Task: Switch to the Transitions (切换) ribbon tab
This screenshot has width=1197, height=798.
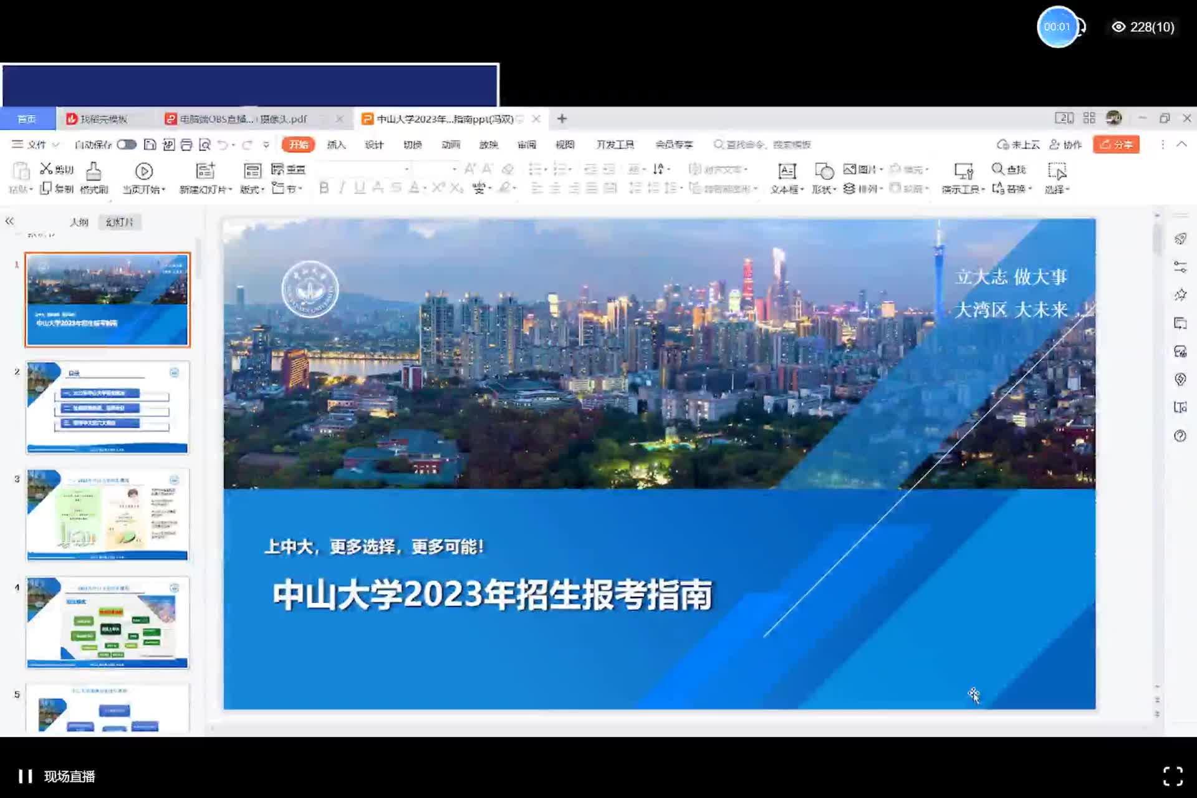Action: click(412, 145)
